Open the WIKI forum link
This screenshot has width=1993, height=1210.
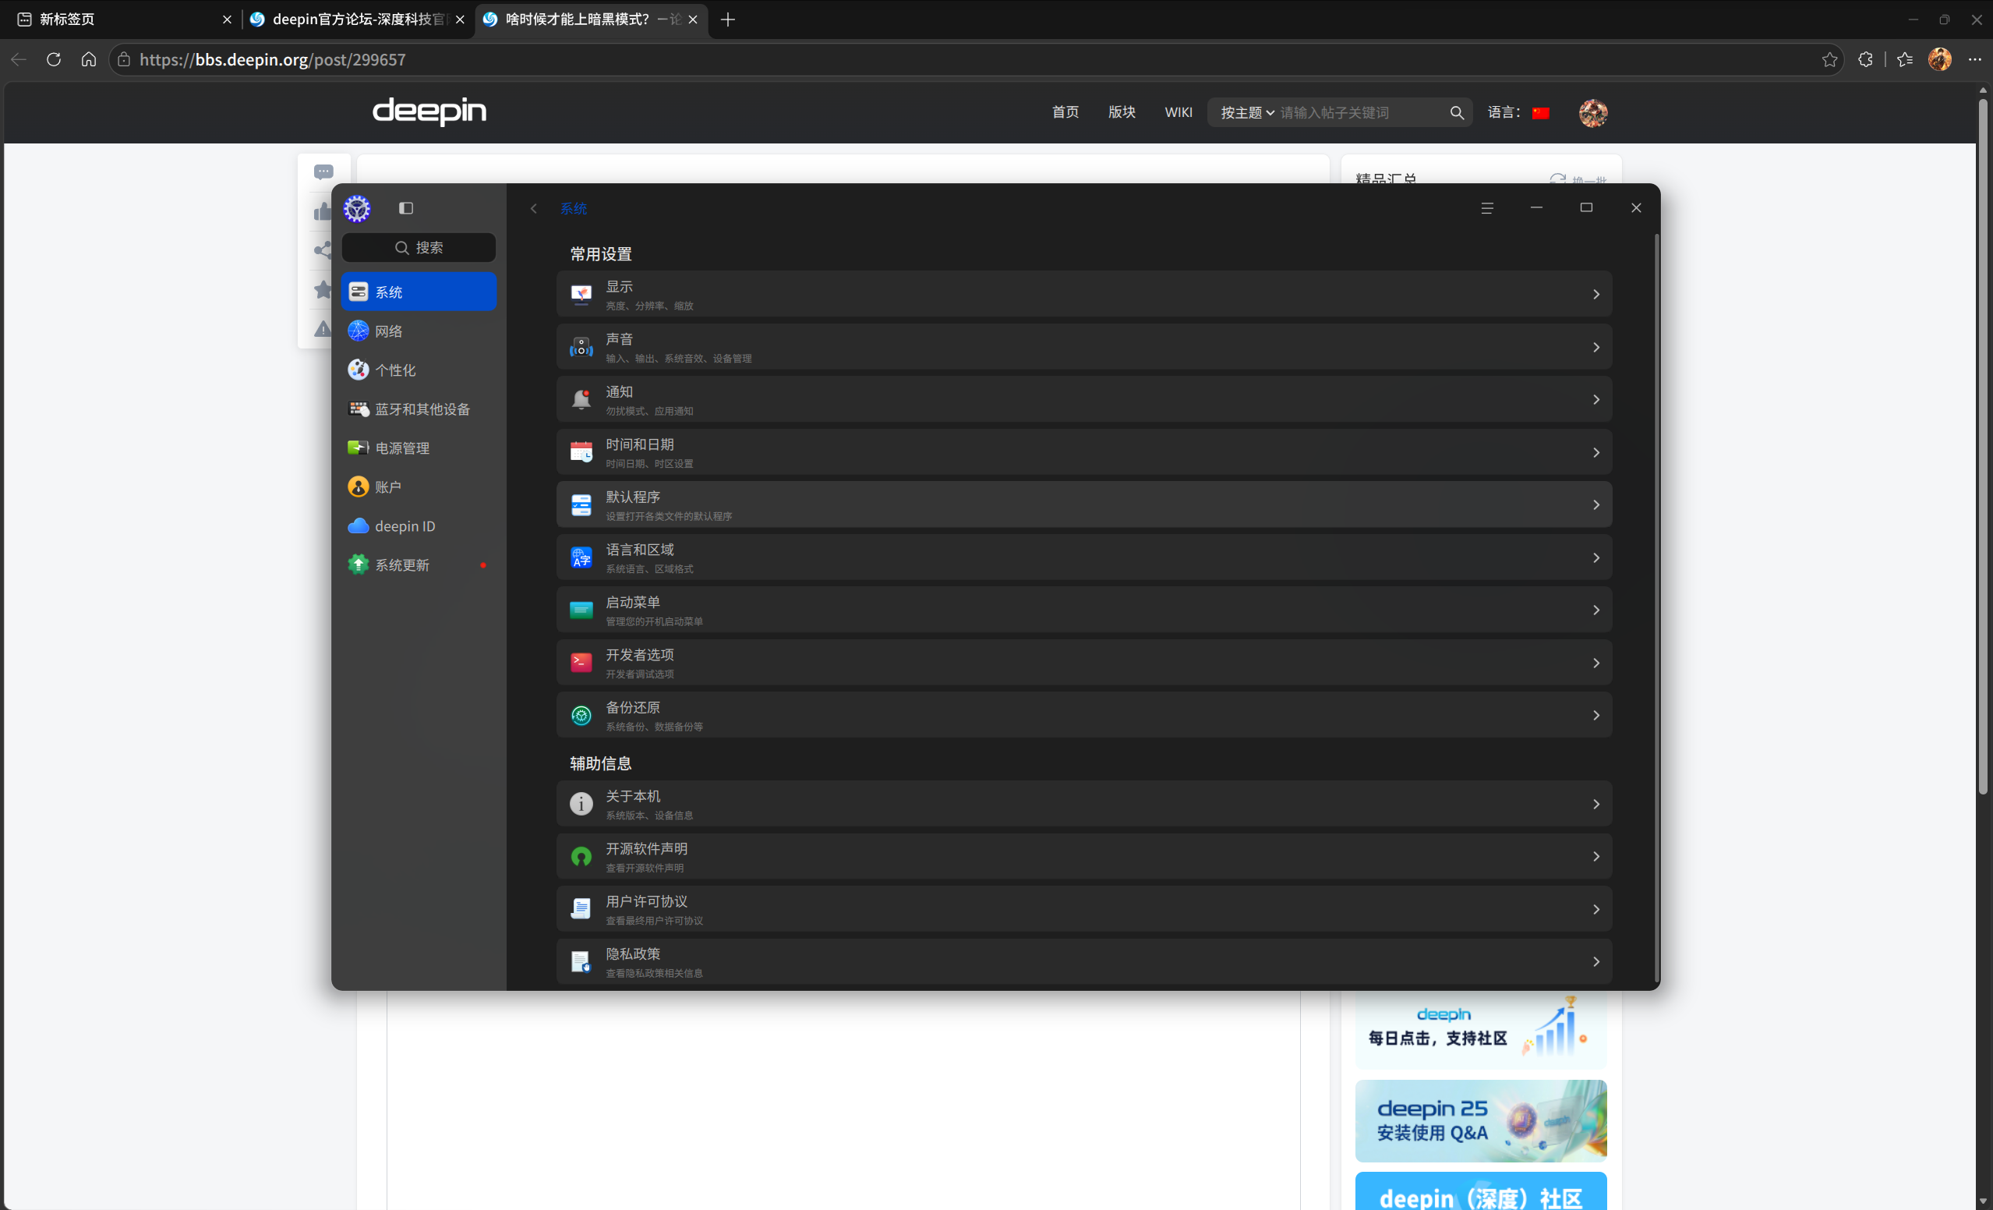coord(1178,112)
